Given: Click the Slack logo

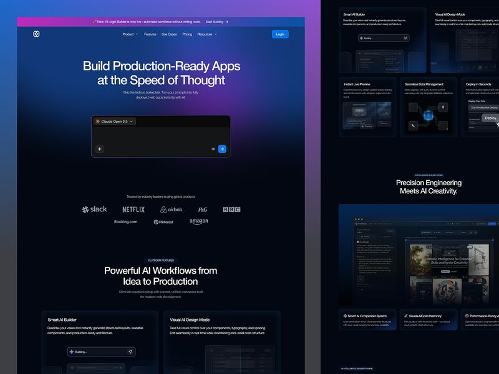Looking at the screenshot, I should pos(94,209).
